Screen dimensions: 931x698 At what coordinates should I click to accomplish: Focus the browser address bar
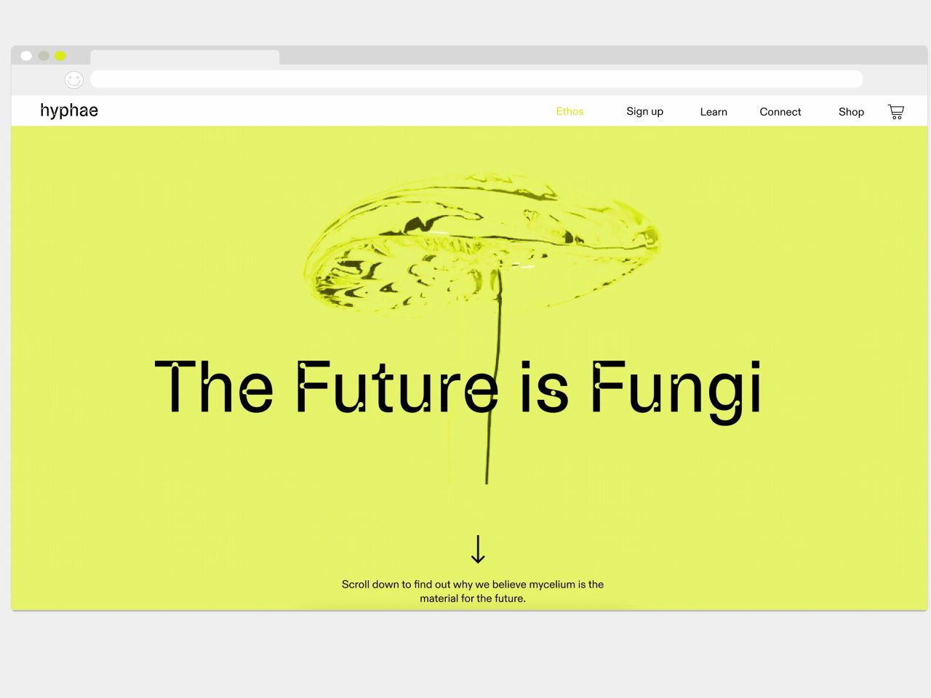476,79
